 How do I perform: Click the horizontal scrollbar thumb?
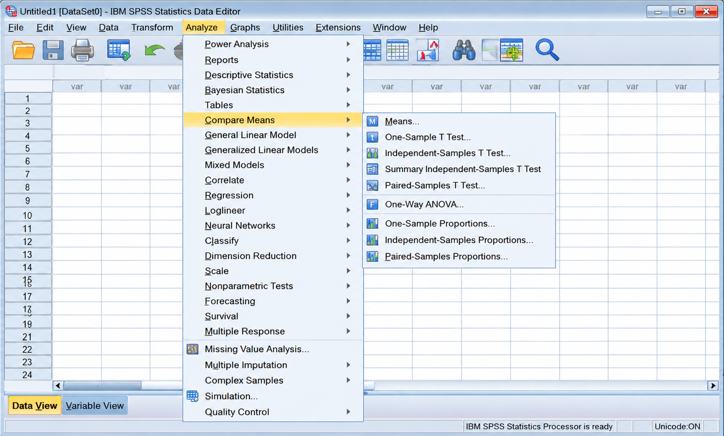click(x=103, y=386)
